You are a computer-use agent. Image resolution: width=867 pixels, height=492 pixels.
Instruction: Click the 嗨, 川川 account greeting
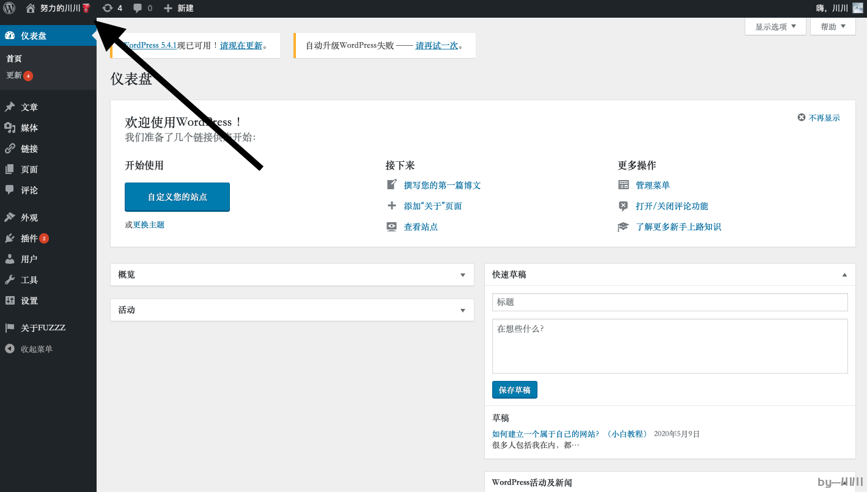tap(832, 8)
